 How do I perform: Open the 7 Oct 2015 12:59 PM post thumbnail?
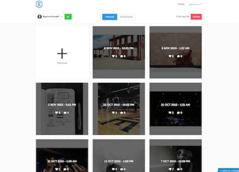(176, 156)
